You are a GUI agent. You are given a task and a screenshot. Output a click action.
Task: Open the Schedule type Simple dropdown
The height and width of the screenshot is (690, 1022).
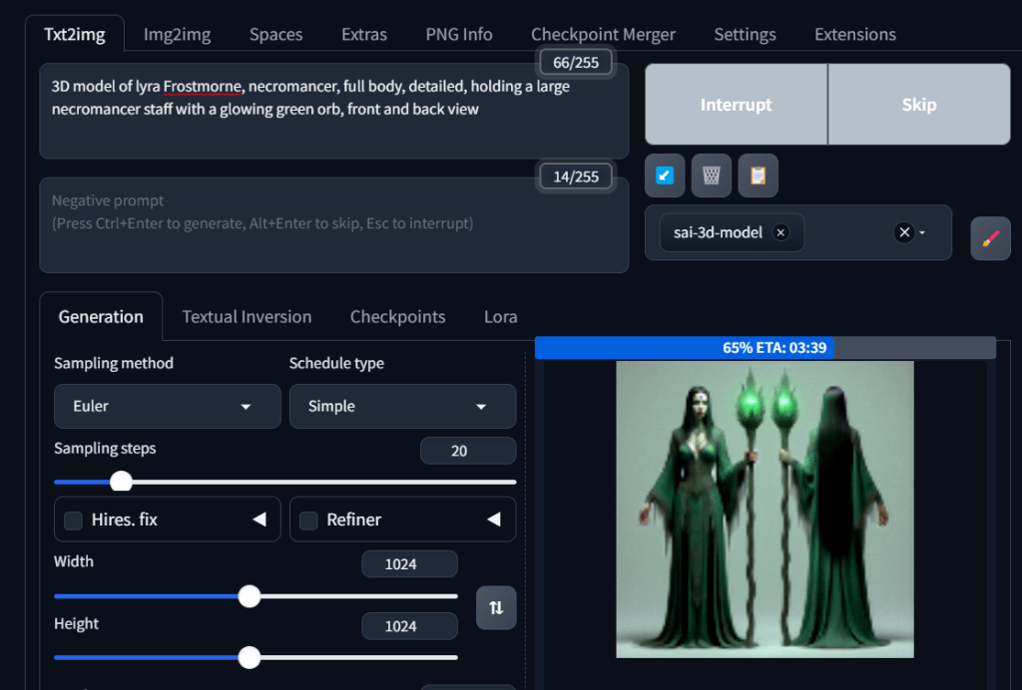(402, 407)
